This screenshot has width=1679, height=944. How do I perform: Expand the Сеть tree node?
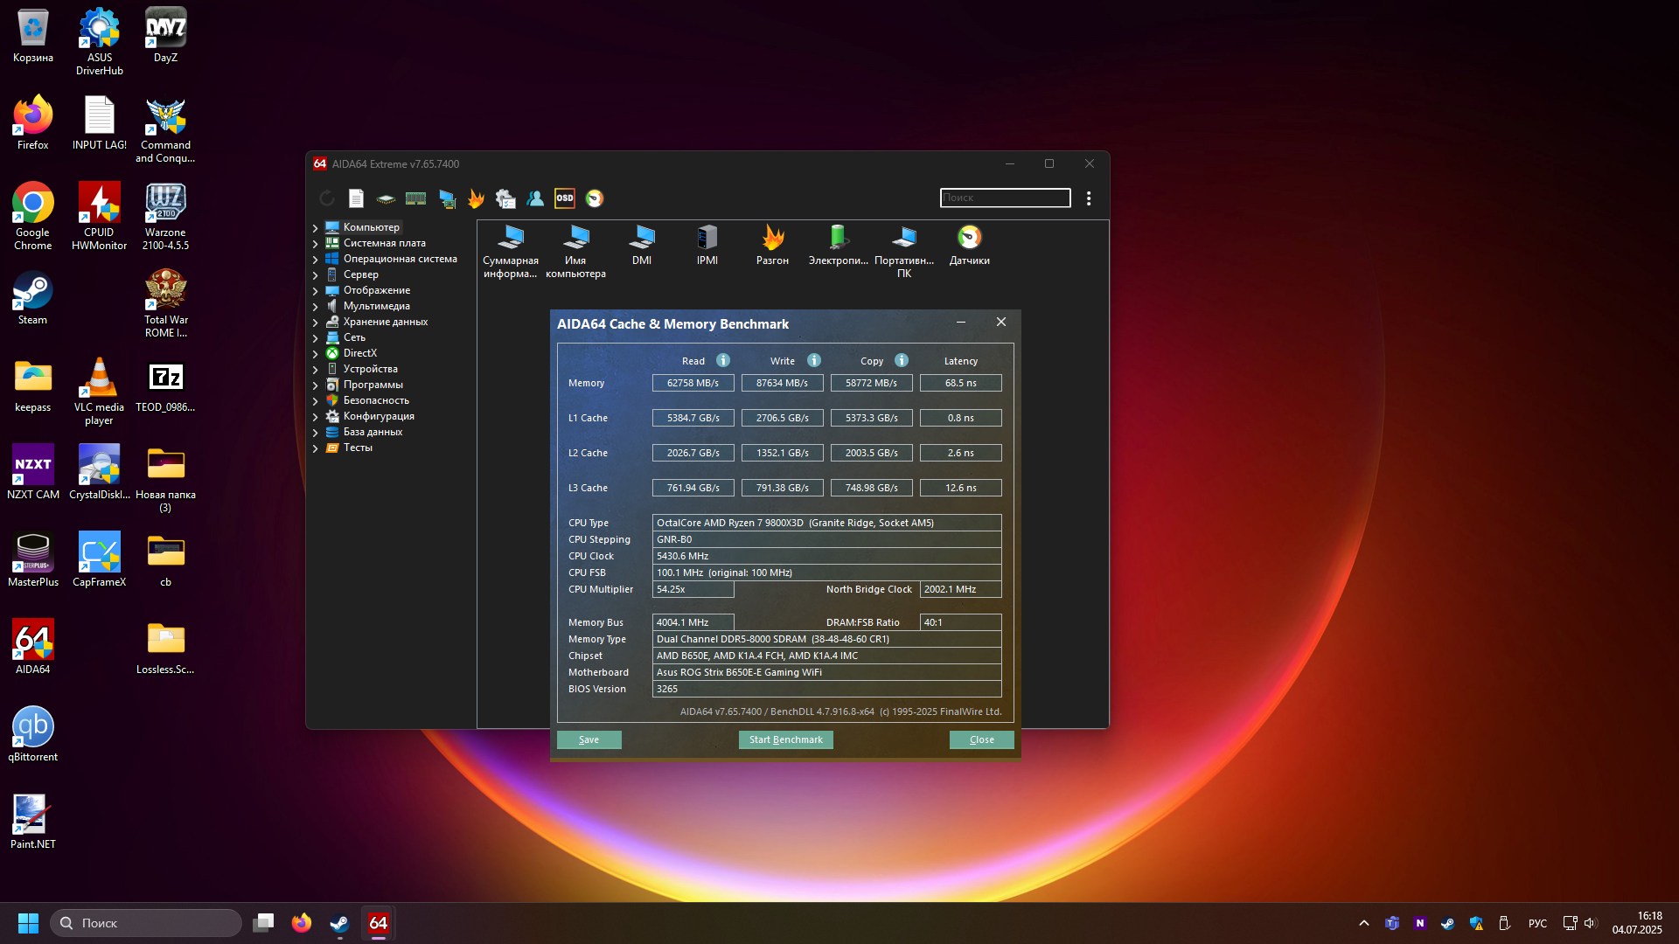(x=316, y=337)
